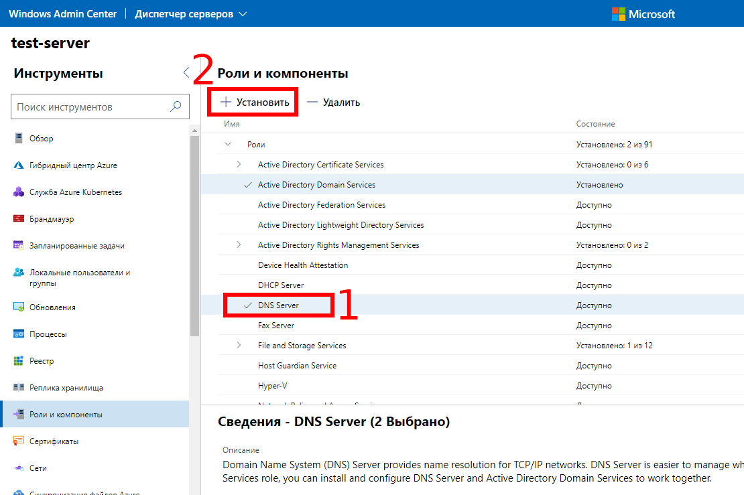This screenshot has height=495, width=744.
Task: Click the Scheduled tasks (Запланированные задачи) icon
Action: point(18,246)
